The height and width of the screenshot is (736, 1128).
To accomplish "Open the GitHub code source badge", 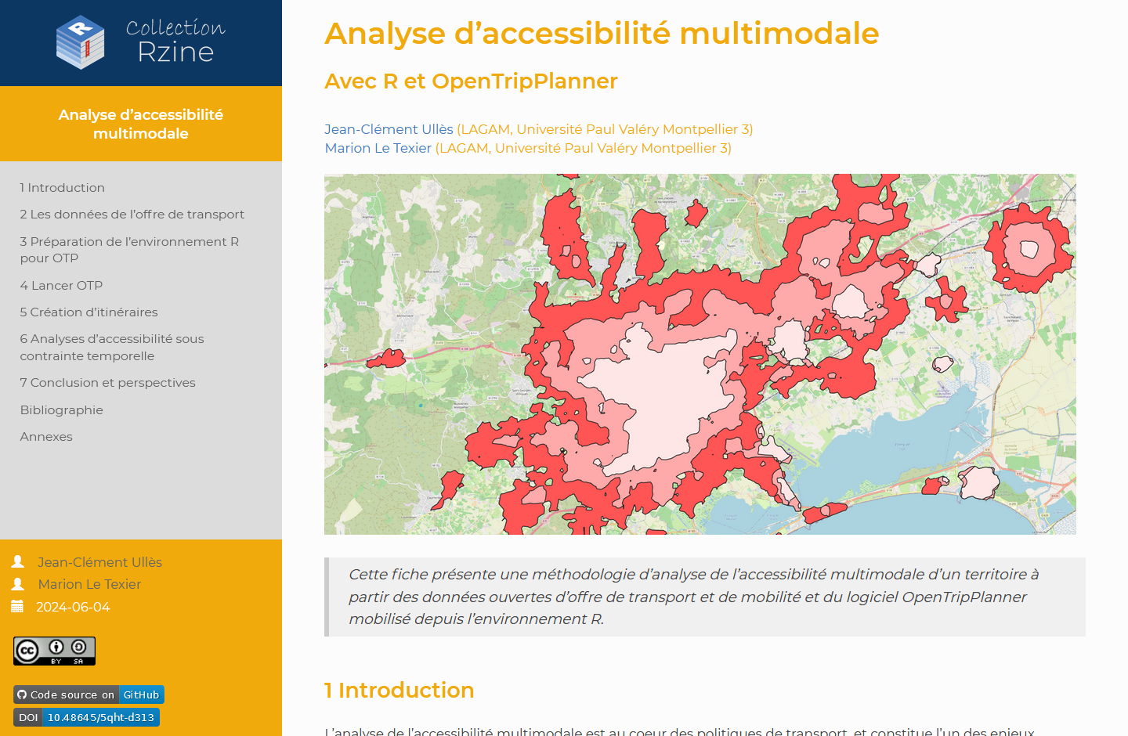I will 89,695.
